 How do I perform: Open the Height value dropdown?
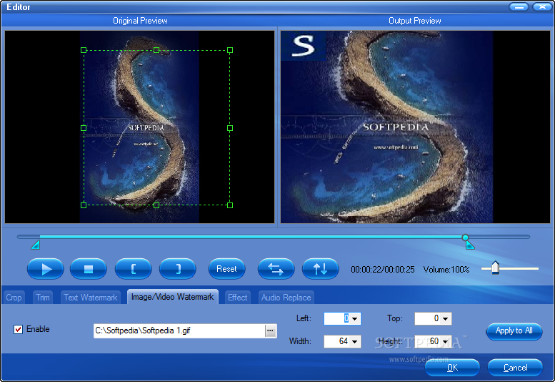(445, 341)
